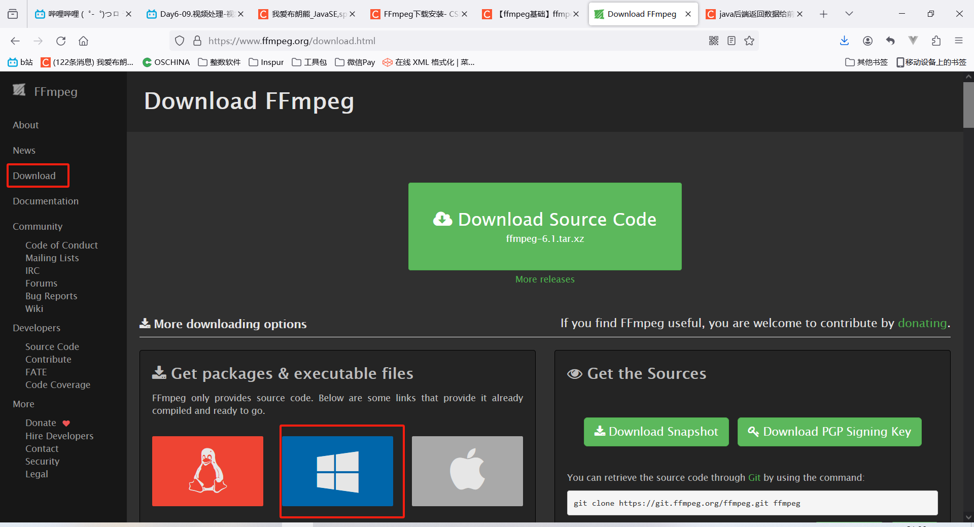Click the browser forward arrow
The width and height of the screenshot is (974, 527).
pyautogui.click(x=38, y=41)
